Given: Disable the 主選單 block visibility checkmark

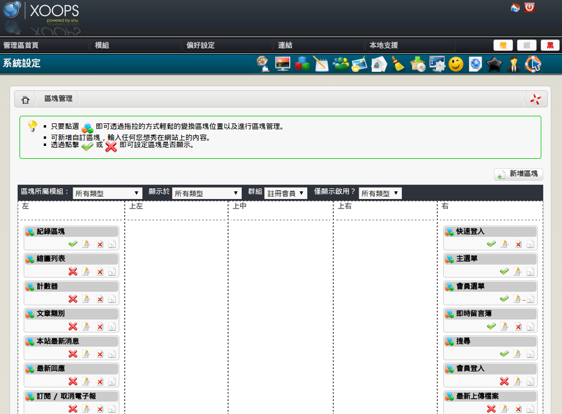Looking at the screenshot, I should click(504, 272).
